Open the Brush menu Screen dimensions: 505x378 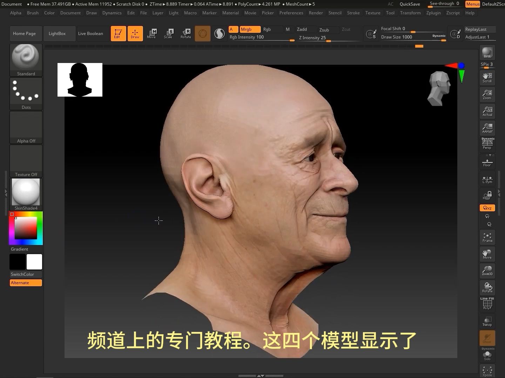33,13
